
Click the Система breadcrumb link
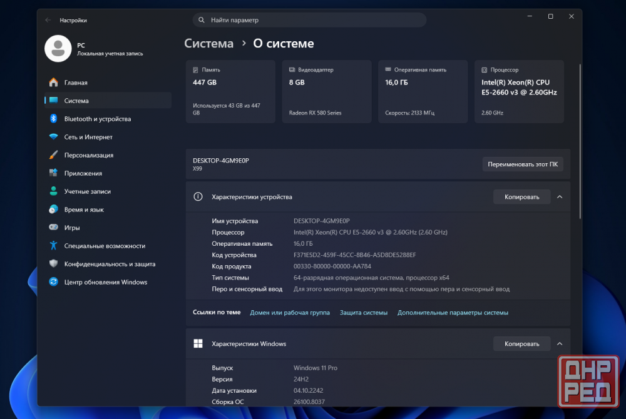pos(209,43)
